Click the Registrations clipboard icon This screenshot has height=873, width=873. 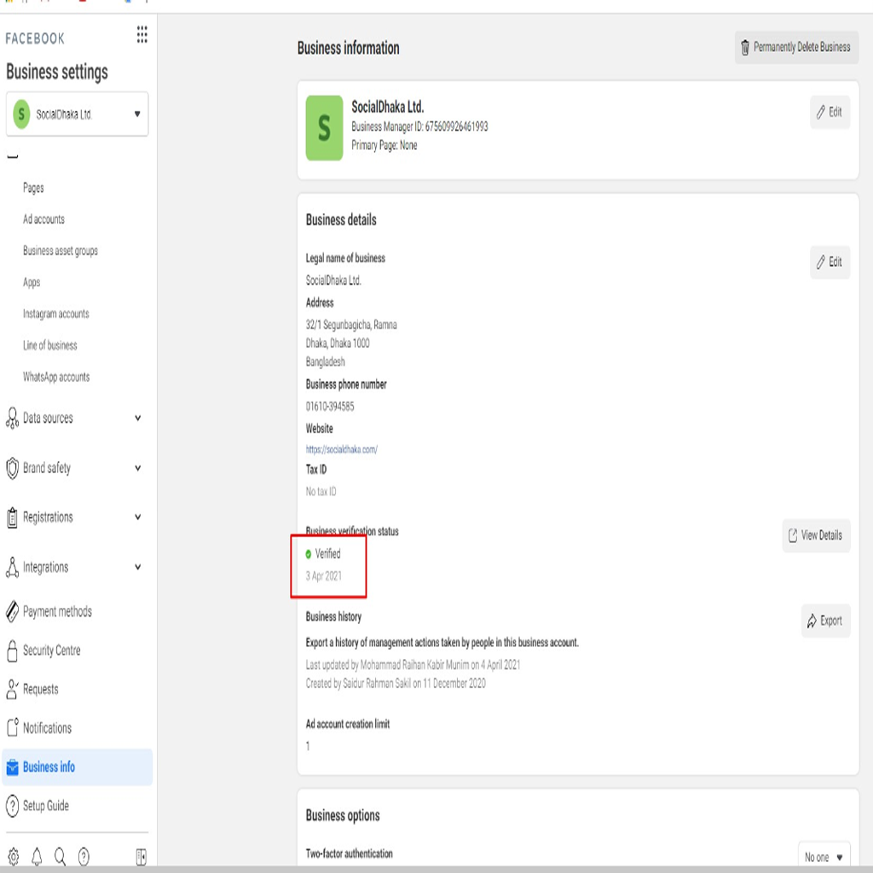[x=12, y=517]
